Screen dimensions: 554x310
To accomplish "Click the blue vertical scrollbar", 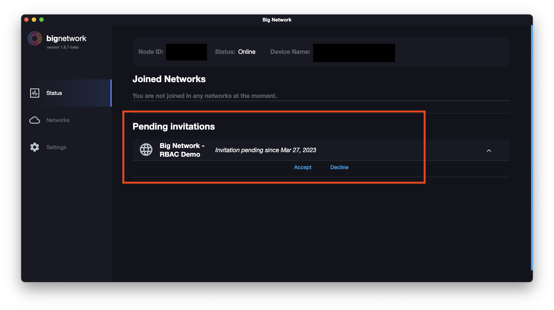I will point(531,147).
